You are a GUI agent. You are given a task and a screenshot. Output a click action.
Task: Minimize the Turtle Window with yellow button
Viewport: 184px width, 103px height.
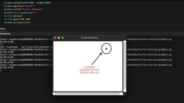59,38
